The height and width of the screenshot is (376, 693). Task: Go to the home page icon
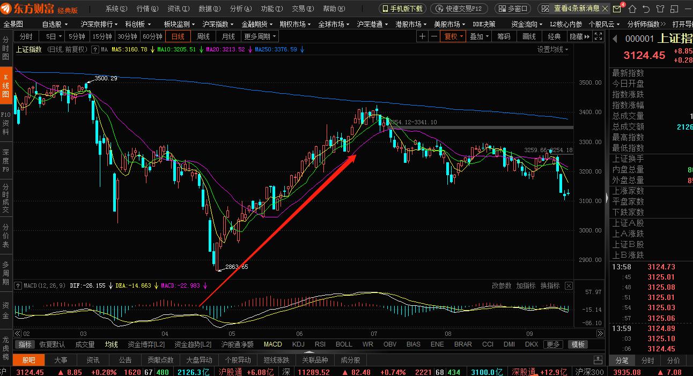click(633, 9)
